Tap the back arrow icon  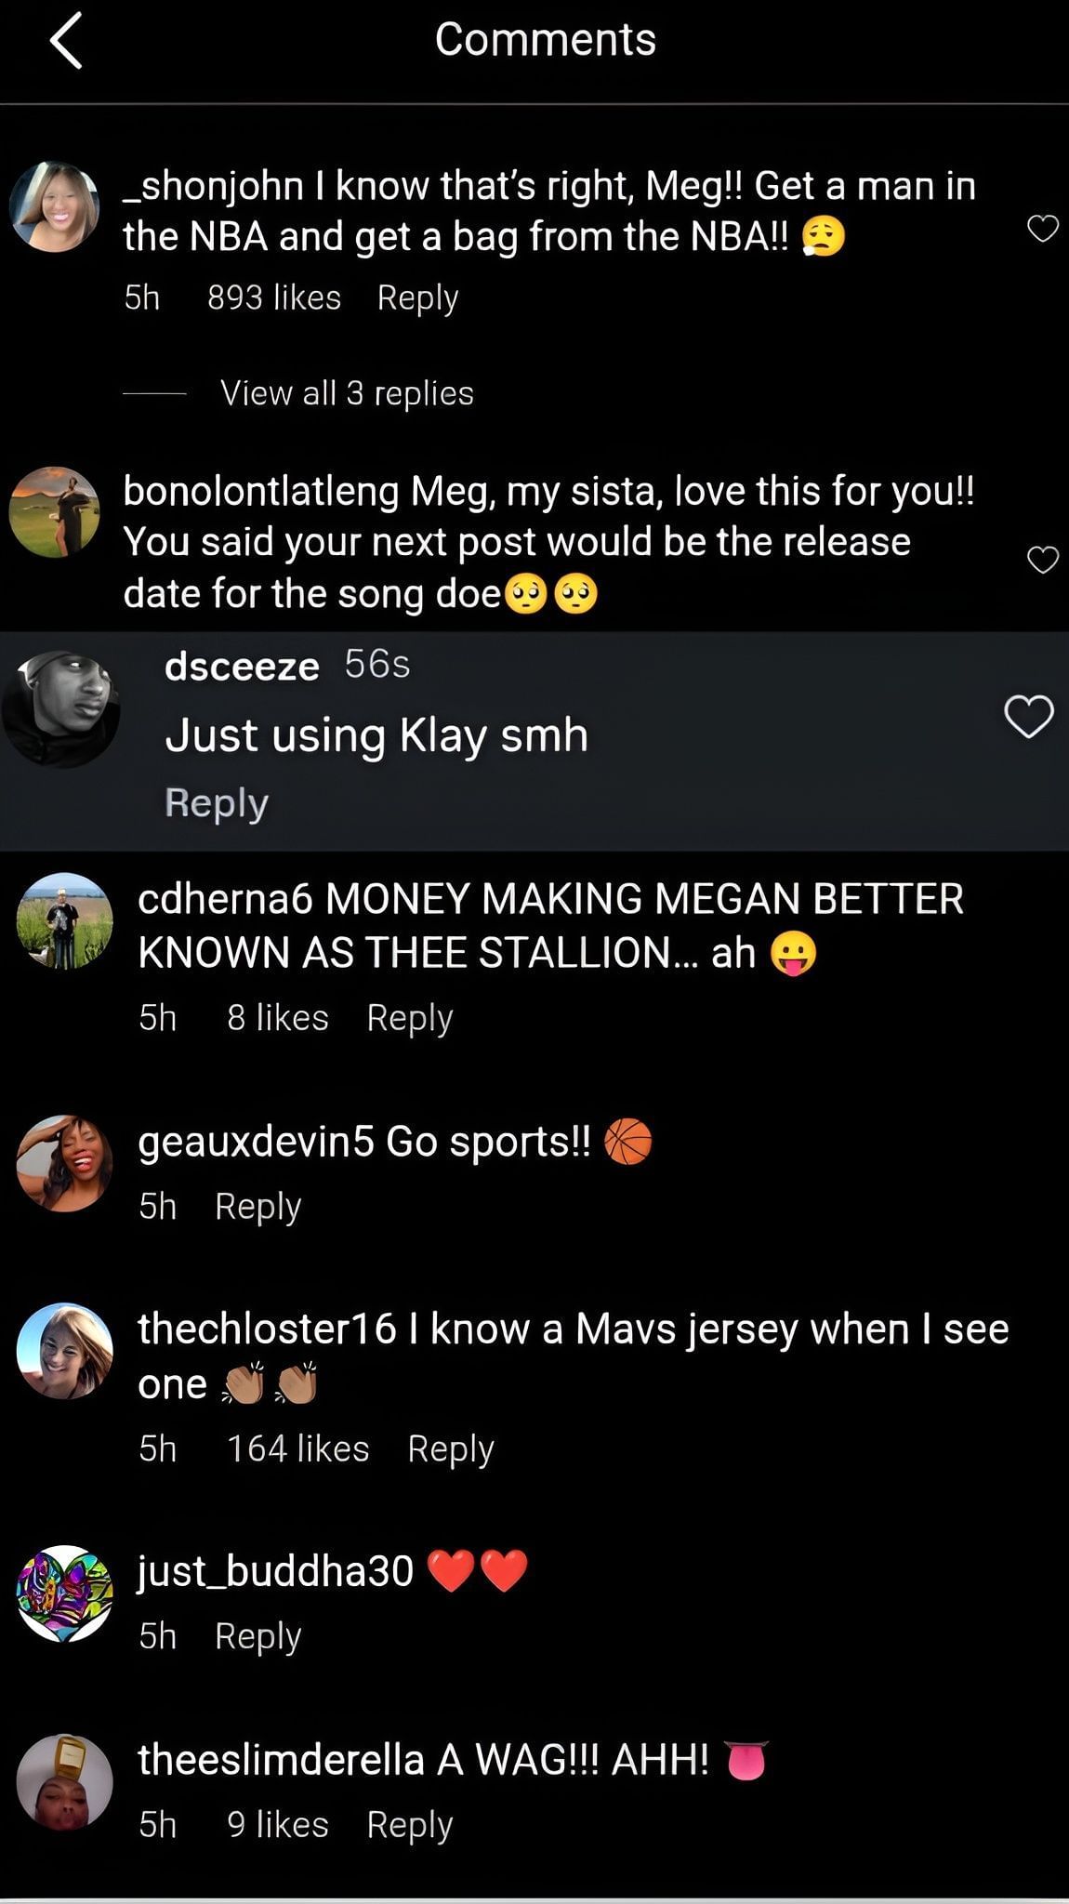click(67, 41)
